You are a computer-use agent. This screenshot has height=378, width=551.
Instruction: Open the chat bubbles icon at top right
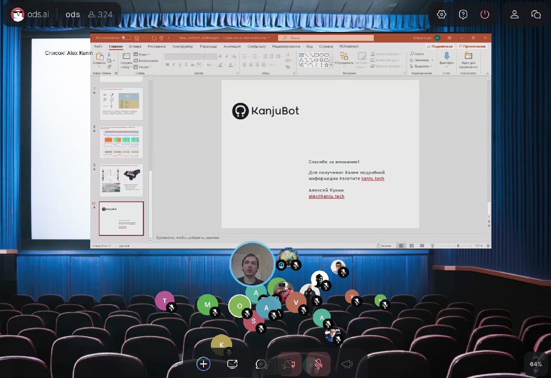[536, 14]
